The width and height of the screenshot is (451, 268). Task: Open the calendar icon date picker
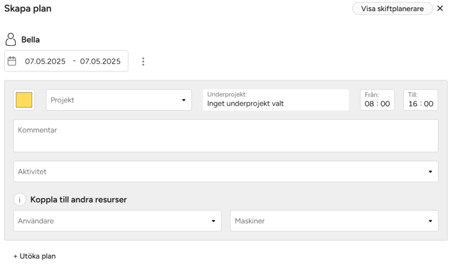click(12, 61)
